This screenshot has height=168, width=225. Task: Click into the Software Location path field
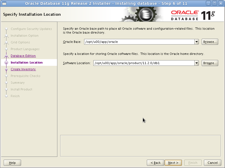144,63
